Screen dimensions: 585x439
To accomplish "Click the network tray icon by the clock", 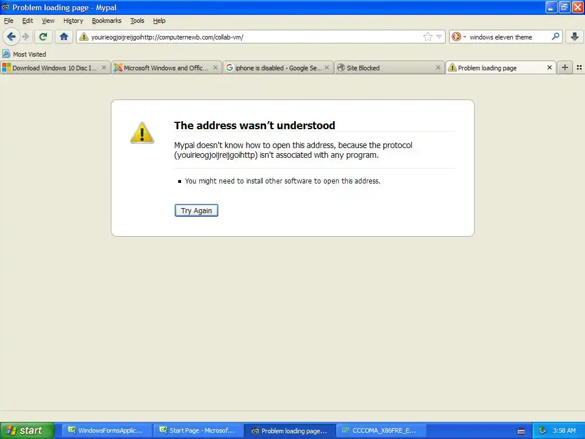I will pyautogui.click(x=542, y=430).
